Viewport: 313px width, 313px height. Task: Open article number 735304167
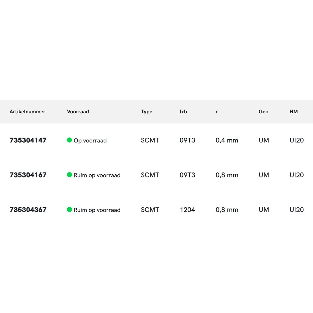point(28,175)
